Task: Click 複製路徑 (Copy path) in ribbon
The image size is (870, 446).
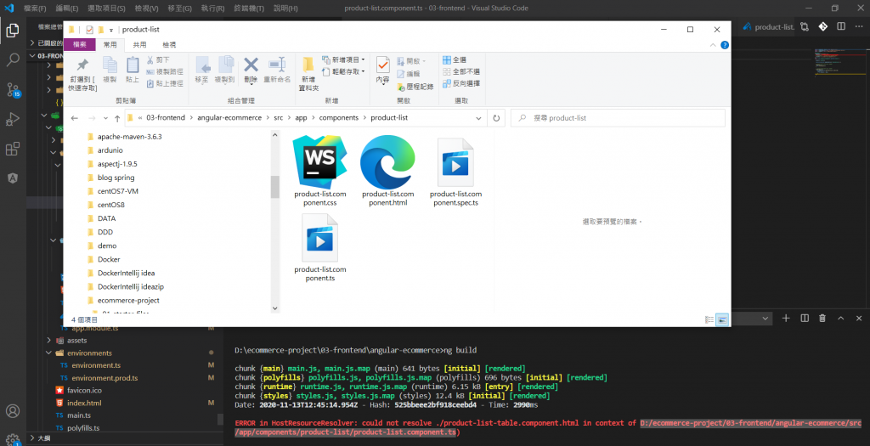Action: click(x=164, y=71)
